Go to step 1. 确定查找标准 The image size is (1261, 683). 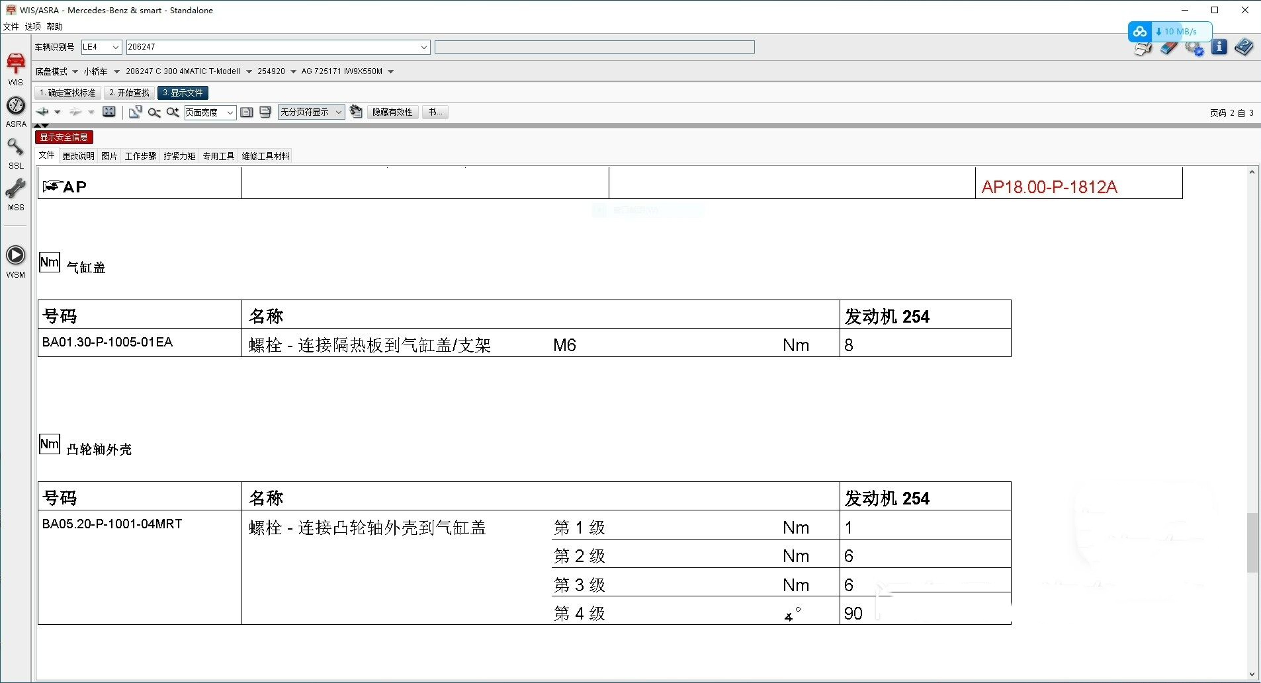(67, 93)
